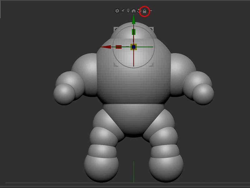Click the yellow uniform scale square
The image size is (250, 188).
click(x=134, y=47)
